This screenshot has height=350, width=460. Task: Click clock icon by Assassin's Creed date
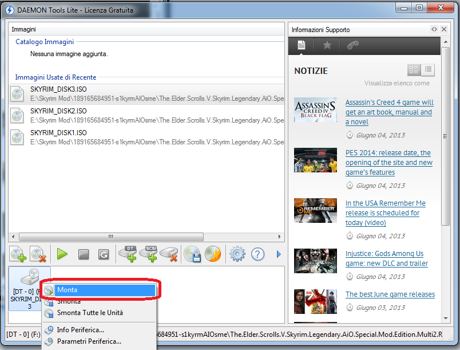click(x=350, y=135)
